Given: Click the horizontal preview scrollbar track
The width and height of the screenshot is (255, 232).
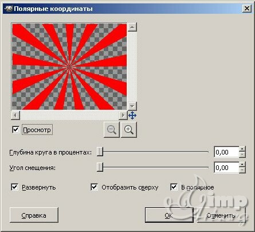Looking at the screenshot, I should click(x=69, y=115).
